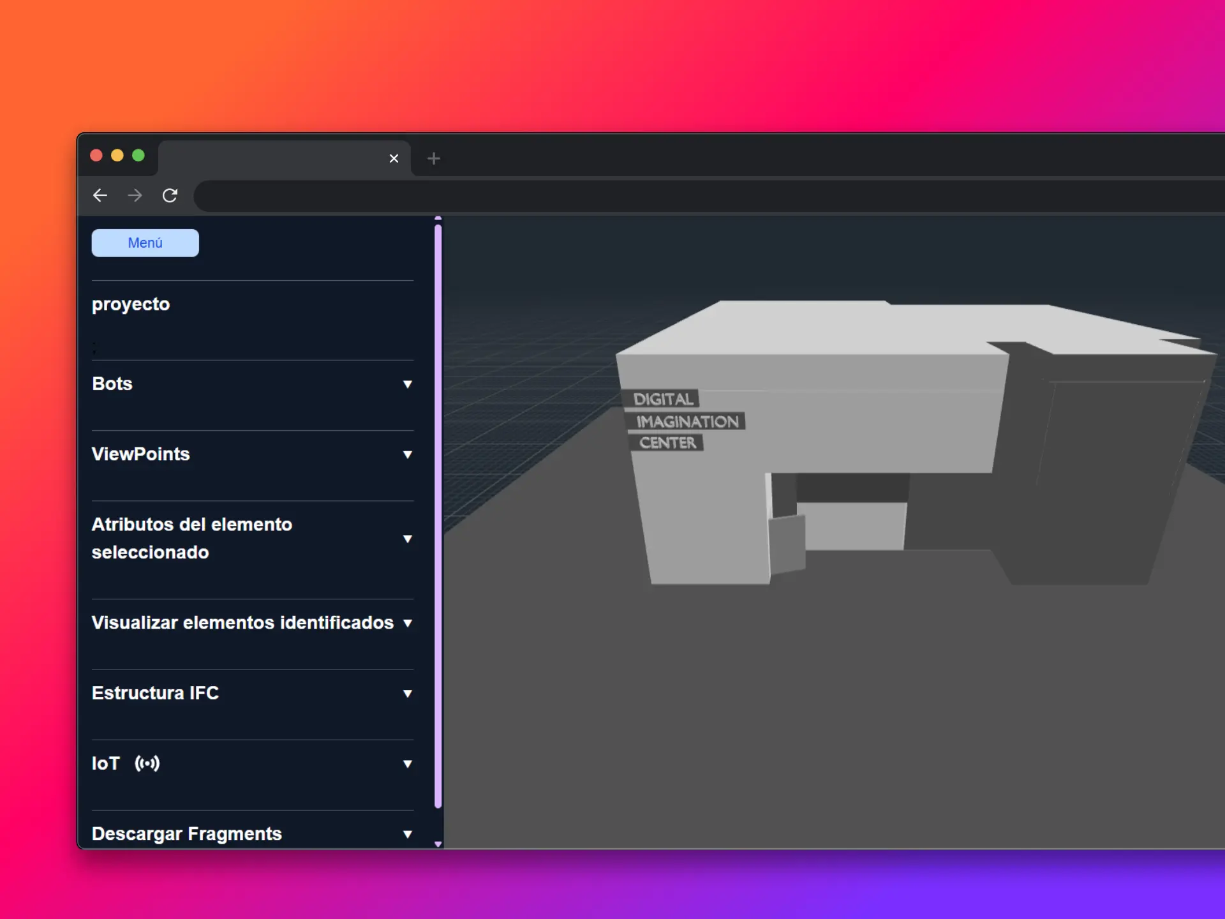Expand the Descargar Fragments section
1225x919 pixels.
[408, 833]
